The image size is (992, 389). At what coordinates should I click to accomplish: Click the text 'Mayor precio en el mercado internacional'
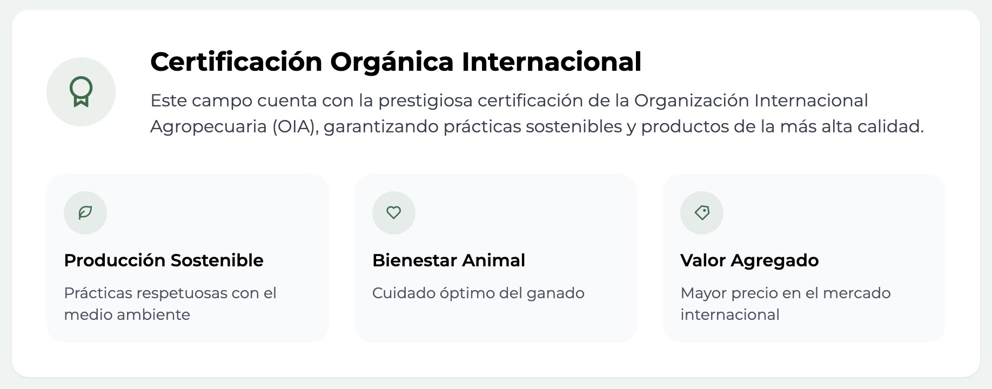785,304
